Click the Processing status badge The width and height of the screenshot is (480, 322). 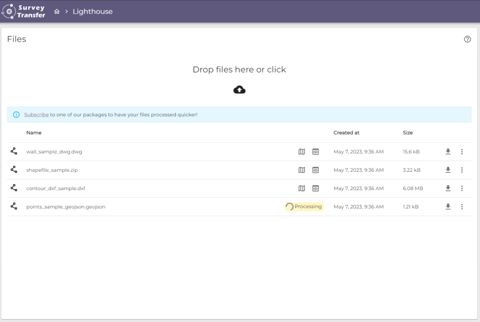pos(304,206)
